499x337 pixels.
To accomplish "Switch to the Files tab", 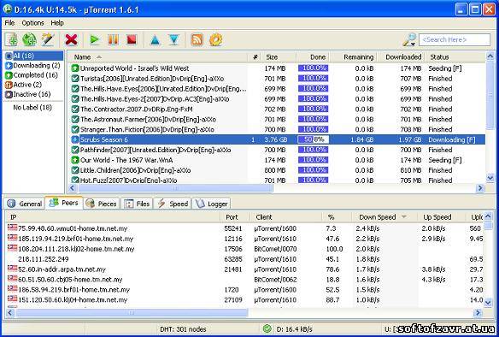I will [137, 204].
